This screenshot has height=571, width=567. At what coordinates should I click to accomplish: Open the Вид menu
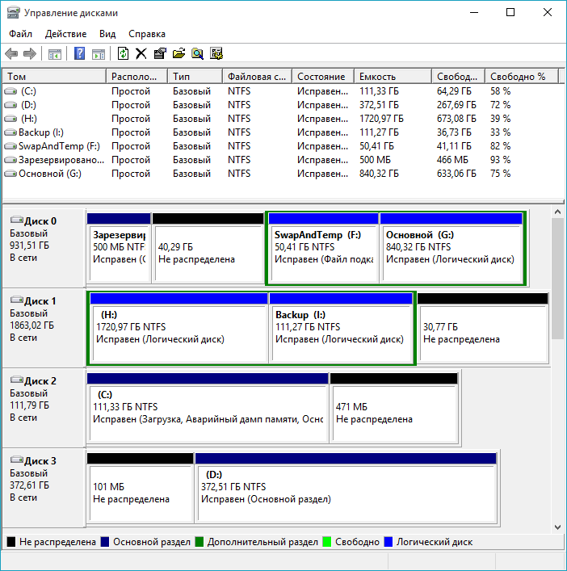coord(107,34)
